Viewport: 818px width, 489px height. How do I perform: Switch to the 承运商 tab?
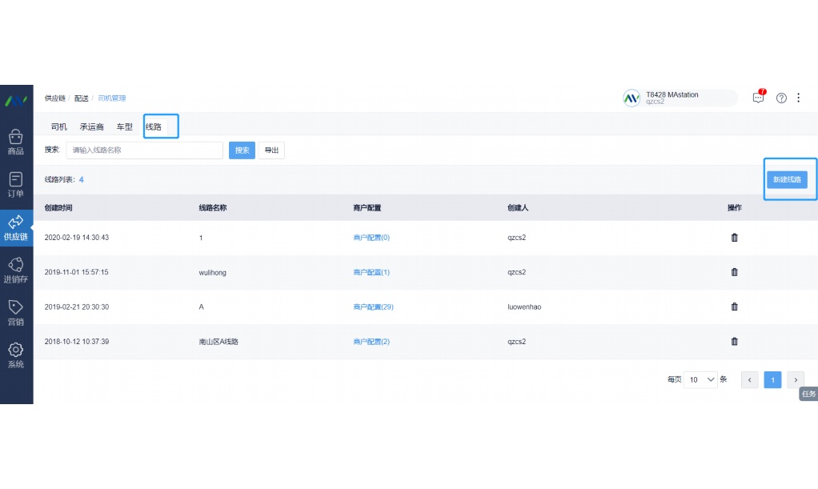coord(92,126)
